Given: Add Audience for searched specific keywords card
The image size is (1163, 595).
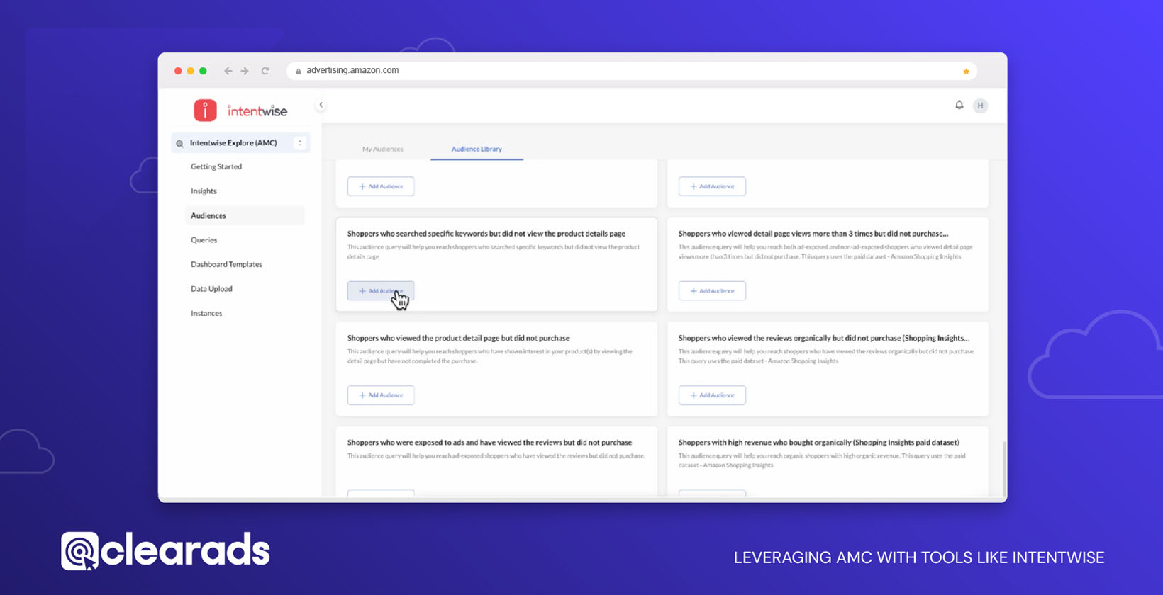Looking at the screenshot, I should pos(381,291).
